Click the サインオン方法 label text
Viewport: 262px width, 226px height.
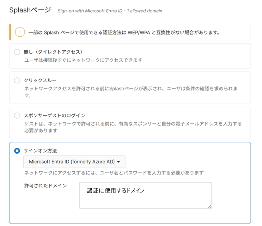pos(40,151)
